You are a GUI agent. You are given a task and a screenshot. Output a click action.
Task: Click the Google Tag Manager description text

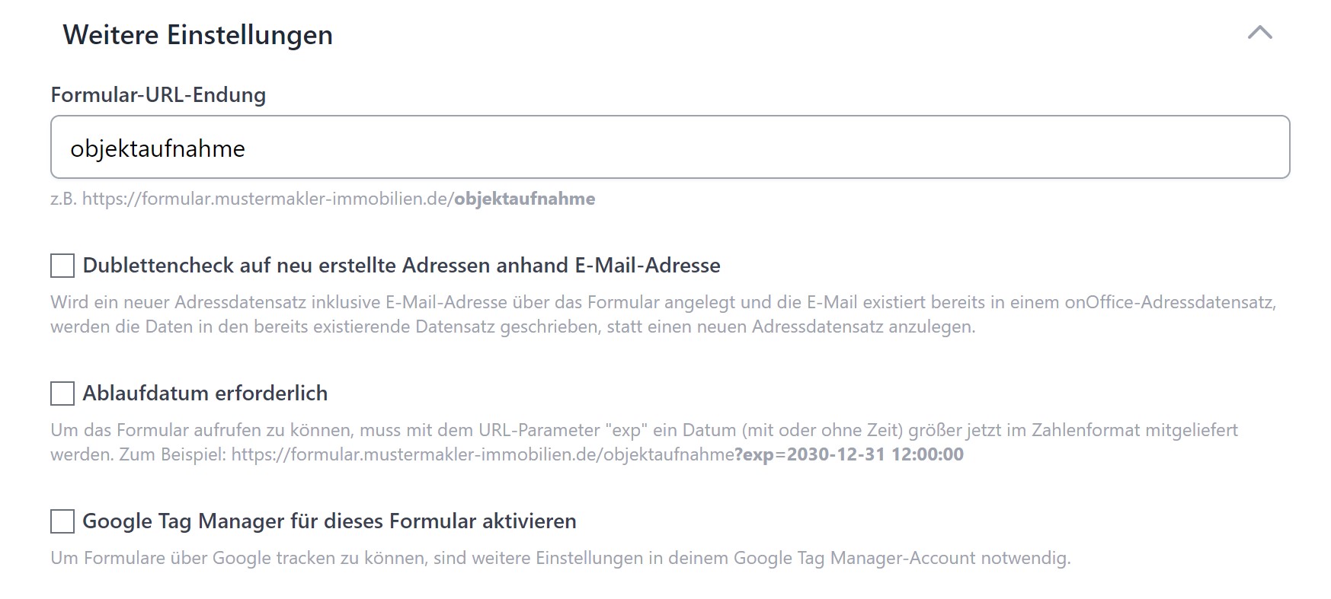(560, 558)
